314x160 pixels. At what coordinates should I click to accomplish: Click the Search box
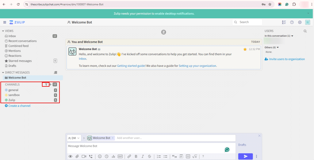click(247, 22)
